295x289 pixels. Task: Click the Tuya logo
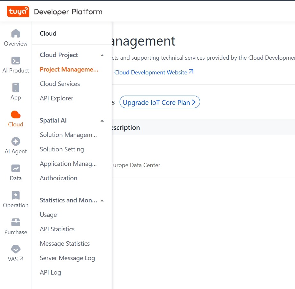[x=18, y=12]
